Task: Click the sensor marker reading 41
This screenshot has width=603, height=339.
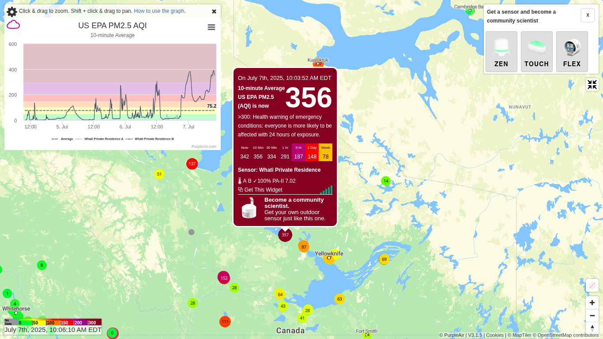Action: 302,318
